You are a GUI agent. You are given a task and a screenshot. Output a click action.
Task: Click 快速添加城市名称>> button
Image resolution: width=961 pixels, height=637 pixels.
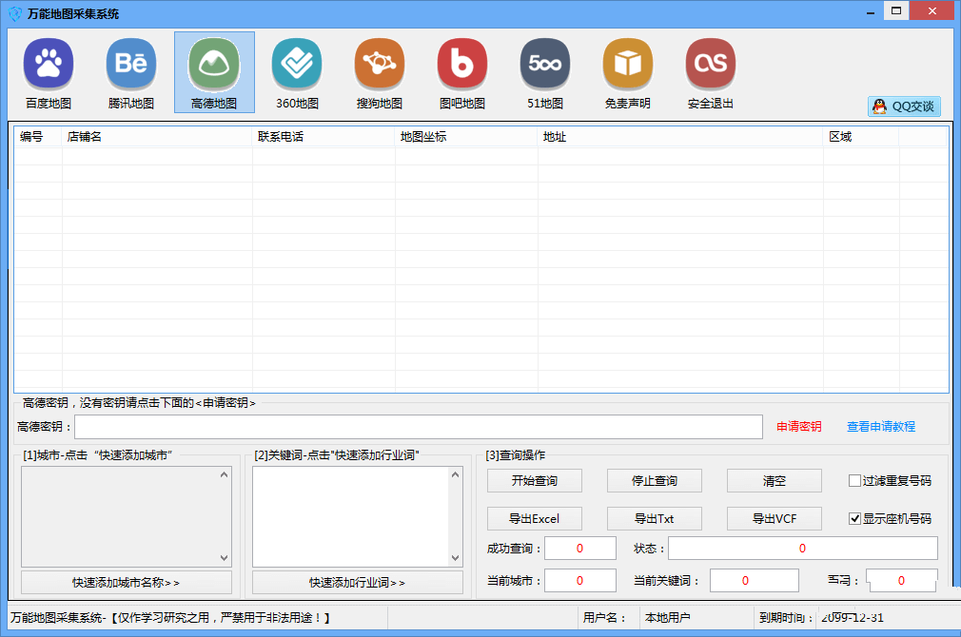coord(127,583)
